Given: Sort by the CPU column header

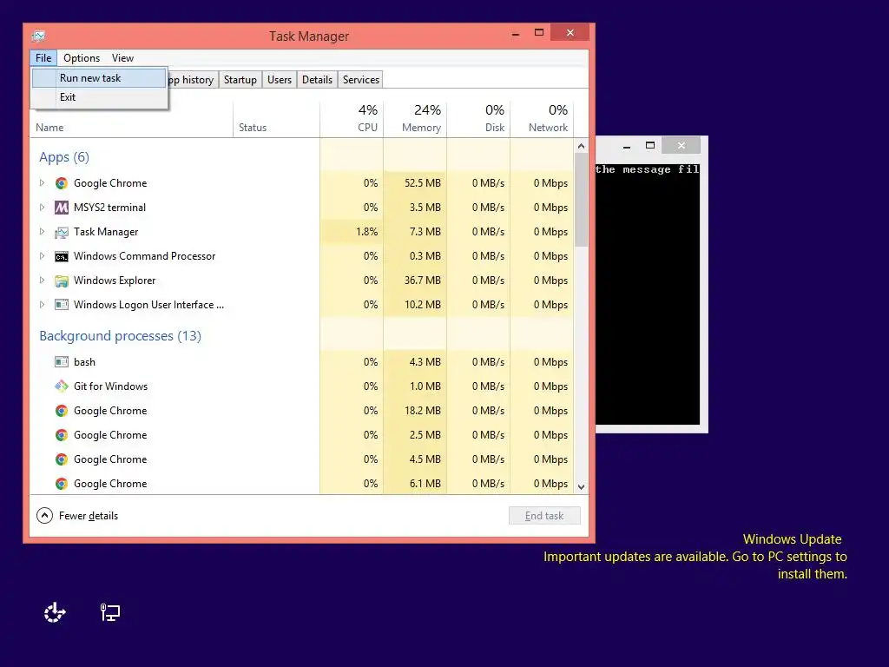Looking at the screenshot, I should [x=352, y=119].
